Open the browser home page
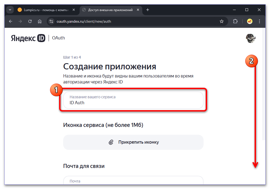270x189 pixels. pyautogui.click(x=40, y=21)
